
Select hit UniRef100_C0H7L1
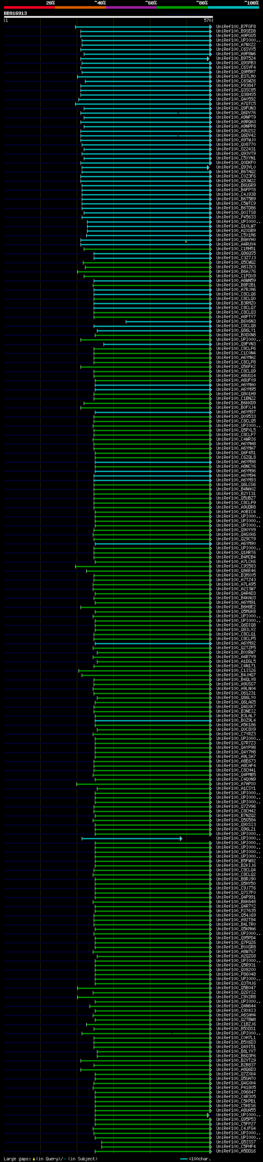tap(236, 1038)
